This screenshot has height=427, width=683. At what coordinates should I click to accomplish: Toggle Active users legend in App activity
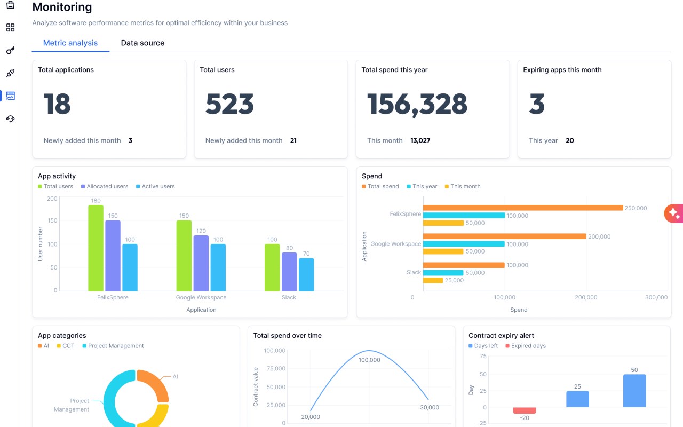point(155,186)
